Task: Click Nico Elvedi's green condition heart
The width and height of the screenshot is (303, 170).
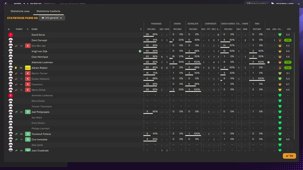Action: click(x=280, y=101)
